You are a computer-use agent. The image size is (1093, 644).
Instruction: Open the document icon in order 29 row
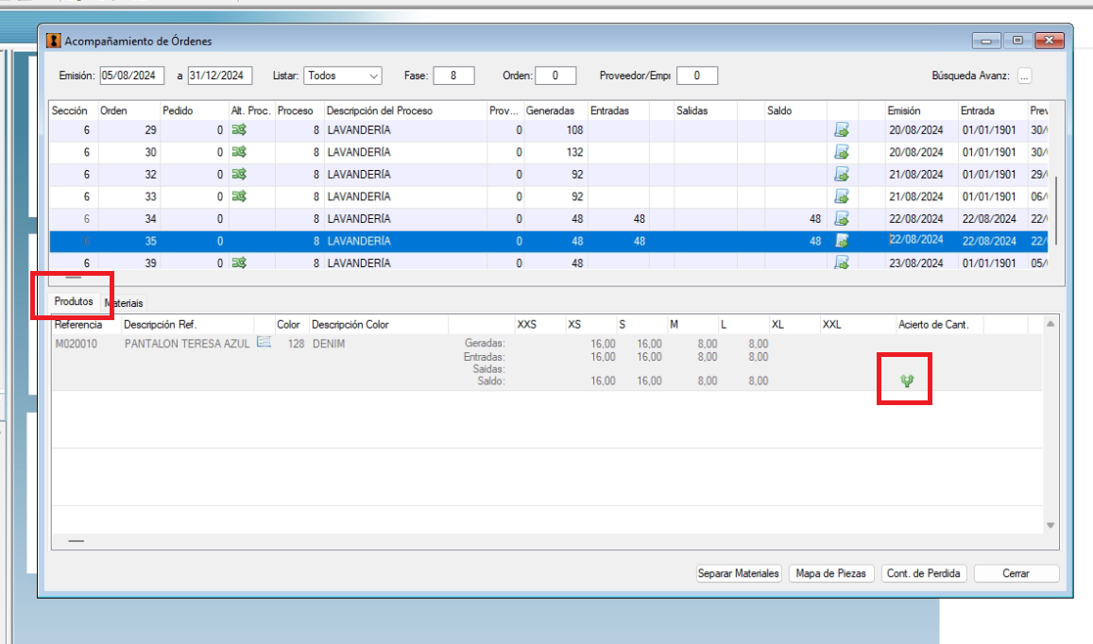pos(842,129)
